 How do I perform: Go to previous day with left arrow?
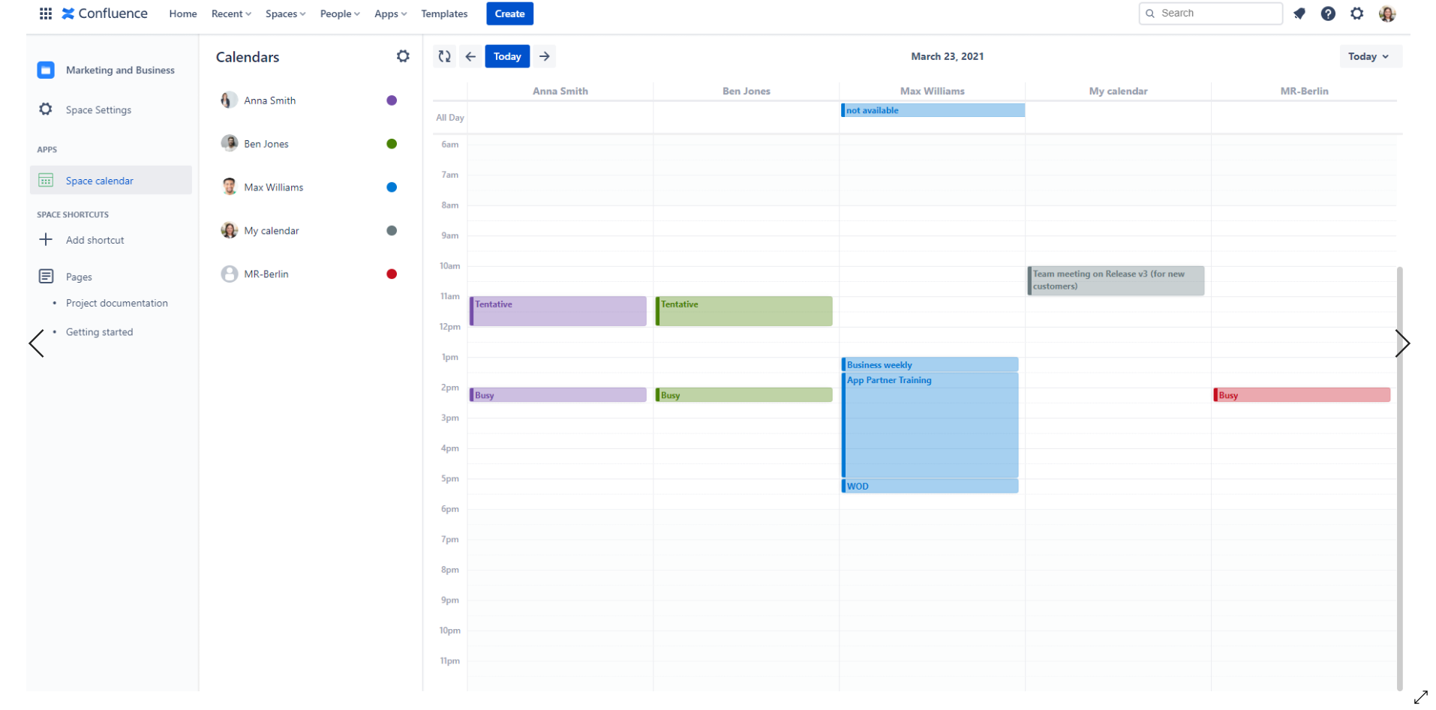[470, 56]
